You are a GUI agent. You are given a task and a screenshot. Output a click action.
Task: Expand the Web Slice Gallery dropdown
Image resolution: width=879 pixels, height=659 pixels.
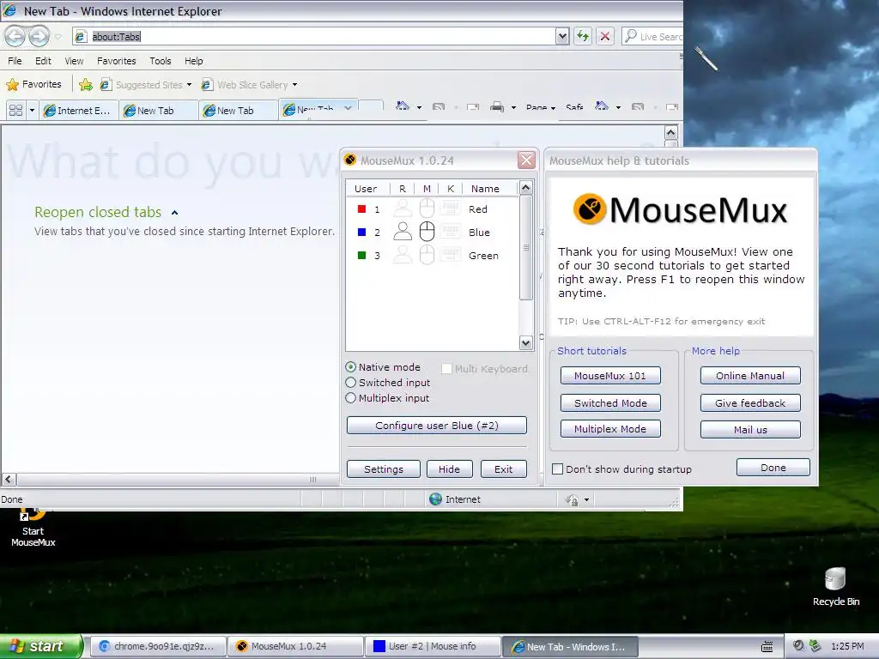click(x=295, y=85)
